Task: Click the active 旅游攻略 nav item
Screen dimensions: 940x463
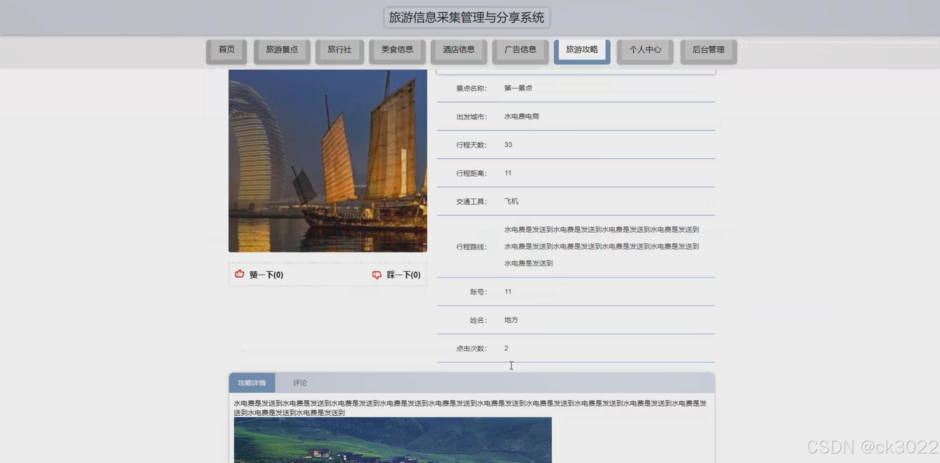Action: point(582,50)
